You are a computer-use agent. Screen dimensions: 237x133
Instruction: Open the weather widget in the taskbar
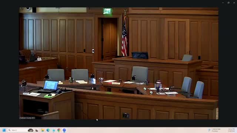[214, 130]
